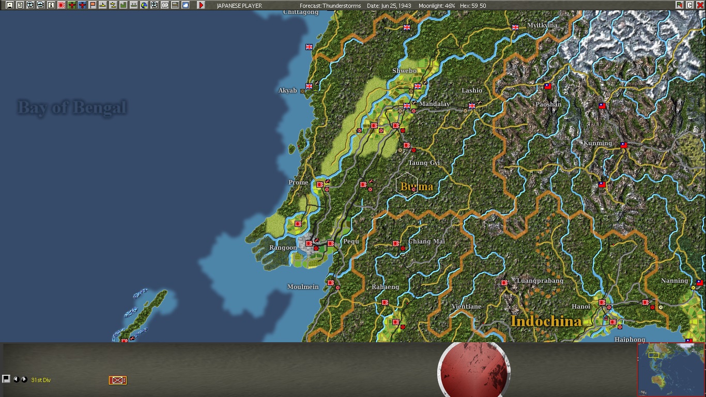The image size is (706, 397).
Task: Click the Bay of Bengal label
Action: pyautogui.click(x=72, y=108)
